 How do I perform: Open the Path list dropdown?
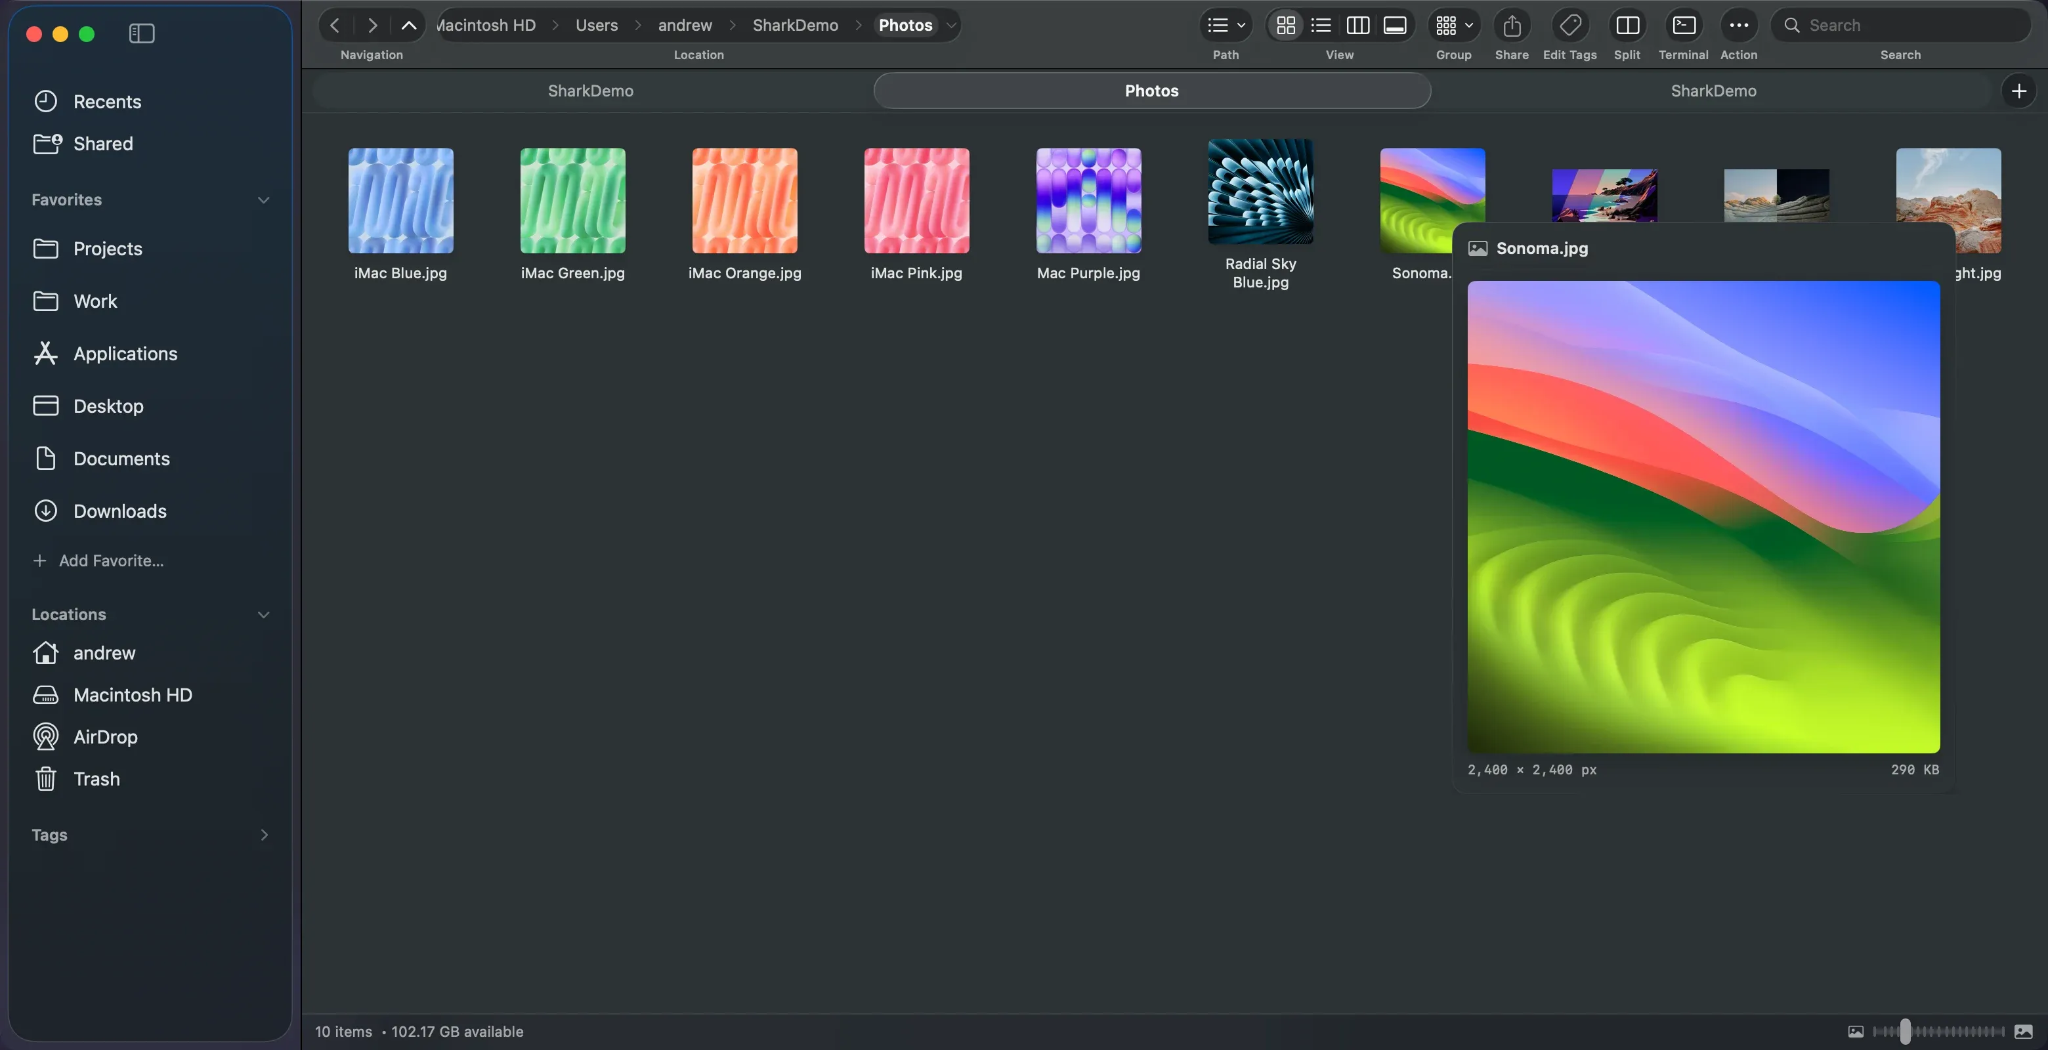tap(1226, 26)
